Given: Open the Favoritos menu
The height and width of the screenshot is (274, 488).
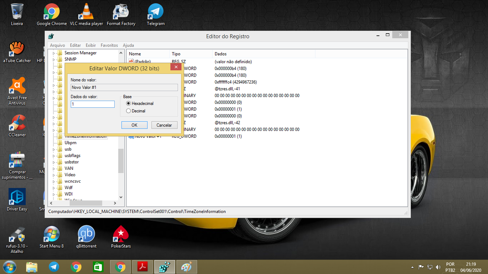Looking at the screenshot, I should coord(109,45).
